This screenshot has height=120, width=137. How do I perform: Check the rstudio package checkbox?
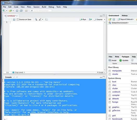click(x=110, y=74)
